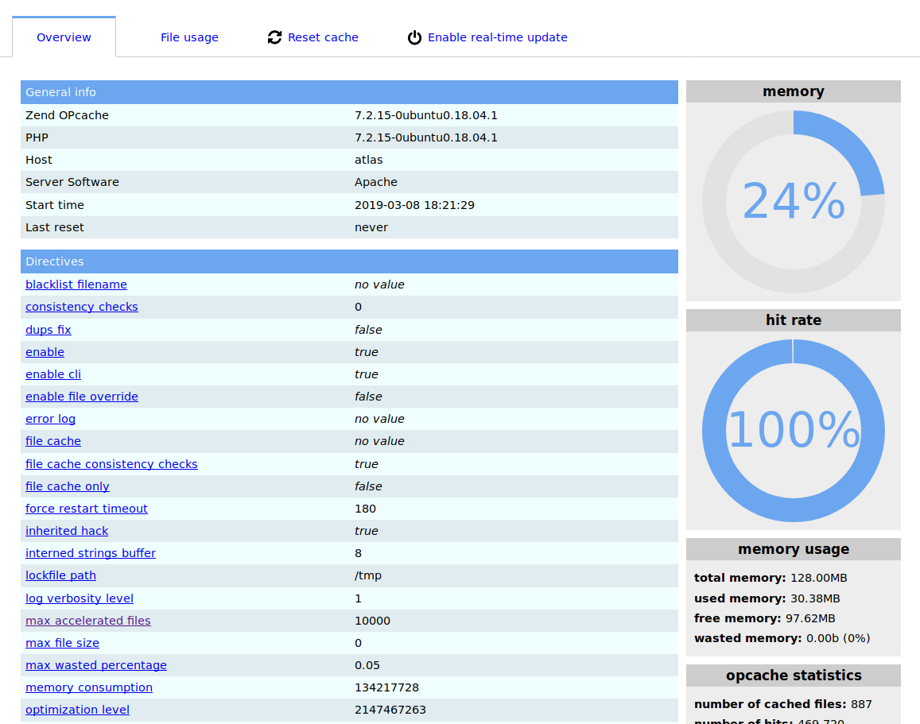Click the Reset cache text link
Viewport: 920px width, 724px height.
[x=323, y=37]
